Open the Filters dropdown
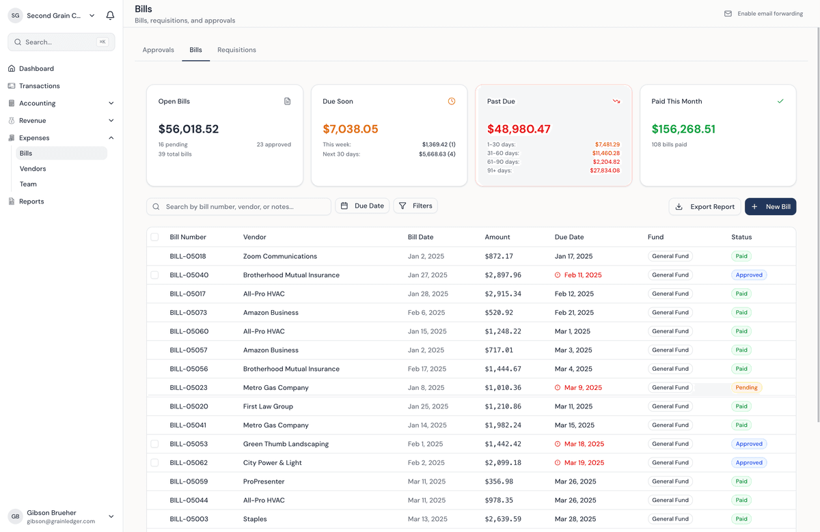 tap(415, 206)
